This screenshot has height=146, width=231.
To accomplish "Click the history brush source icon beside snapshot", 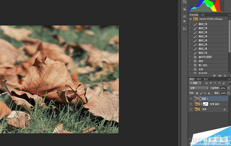I will point(191,19).
